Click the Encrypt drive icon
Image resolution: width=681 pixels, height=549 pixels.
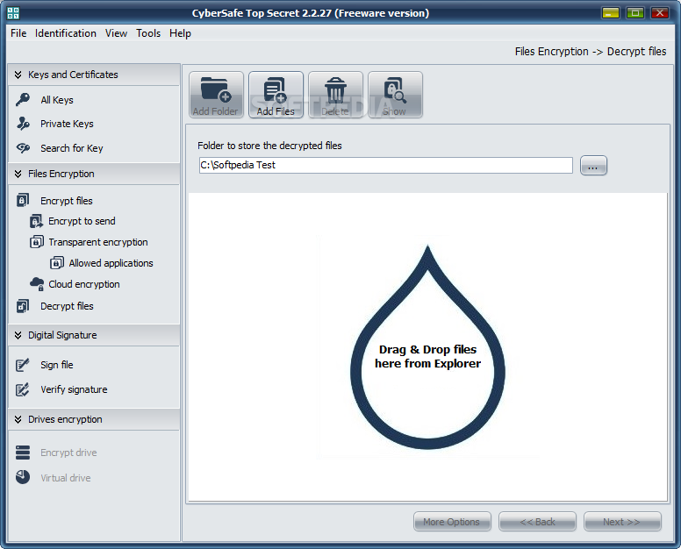click(x=23, y=453)
